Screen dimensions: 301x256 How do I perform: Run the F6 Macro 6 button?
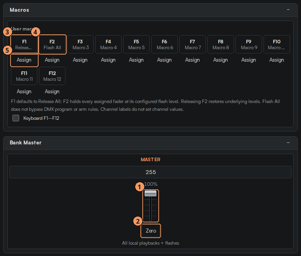click(165, 44)
